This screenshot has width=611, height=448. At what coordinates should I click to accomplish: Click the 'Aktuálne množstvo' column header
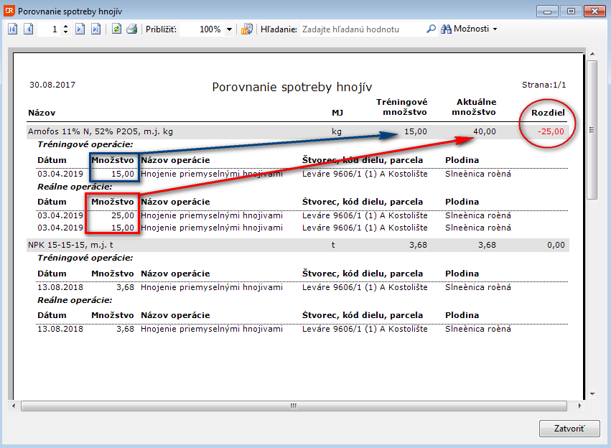pos(475,107)
